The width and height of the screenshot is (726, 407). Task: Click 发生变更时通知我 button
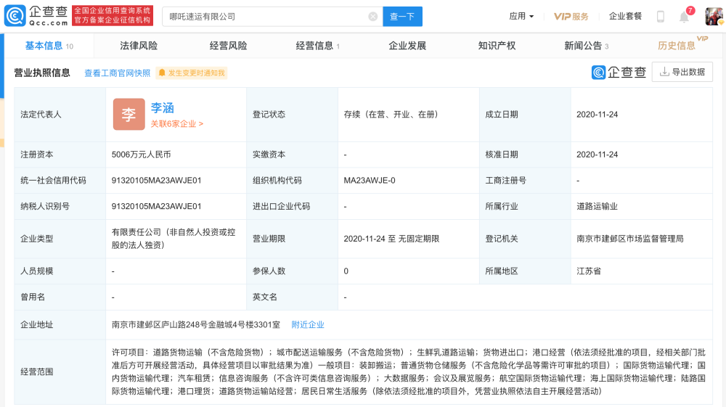pyautogui.click(x=192, y=73)
